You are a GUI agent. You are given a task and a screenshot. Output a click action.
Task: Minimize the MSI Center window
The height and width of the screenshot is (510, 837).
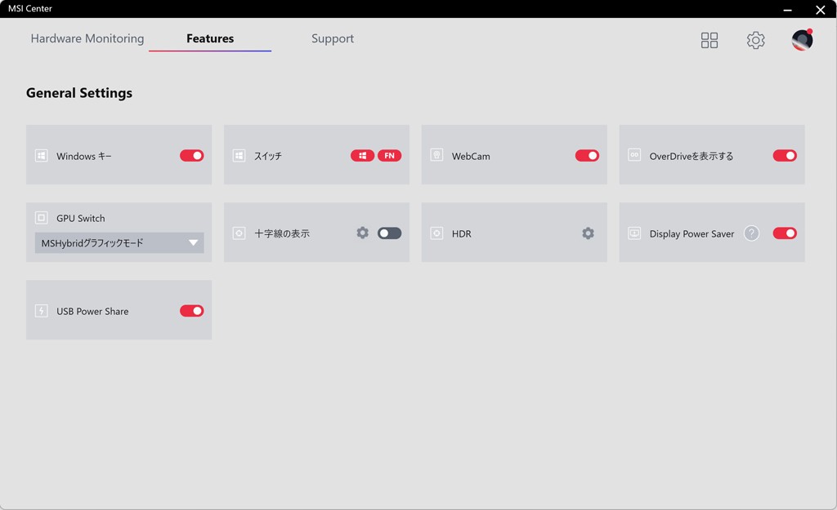click(787, 10)
